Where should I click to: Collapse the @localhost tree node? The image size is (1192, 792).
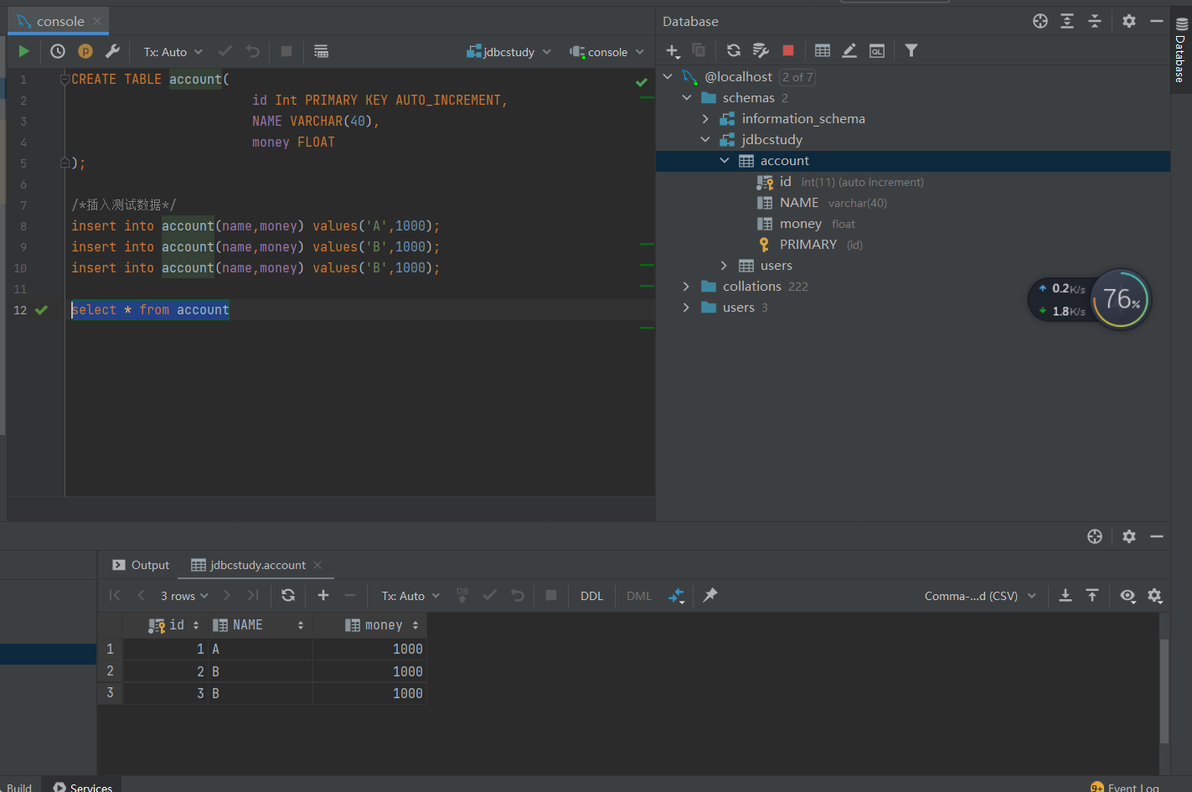point(668,76)
